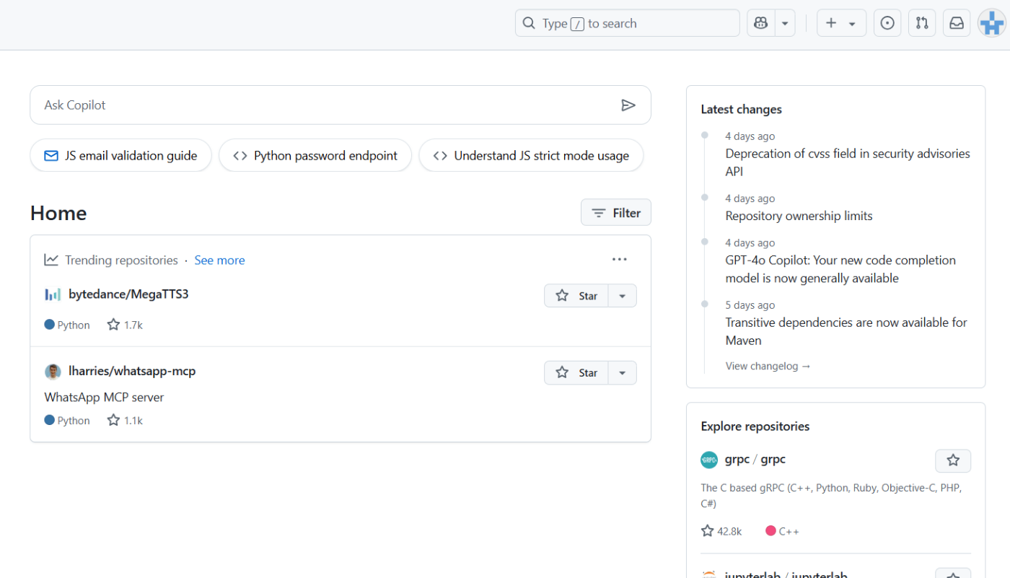Click the bytedance organization avatar
The width and height of the screenshot is (1010, 578).
click(x=53, y=294)
